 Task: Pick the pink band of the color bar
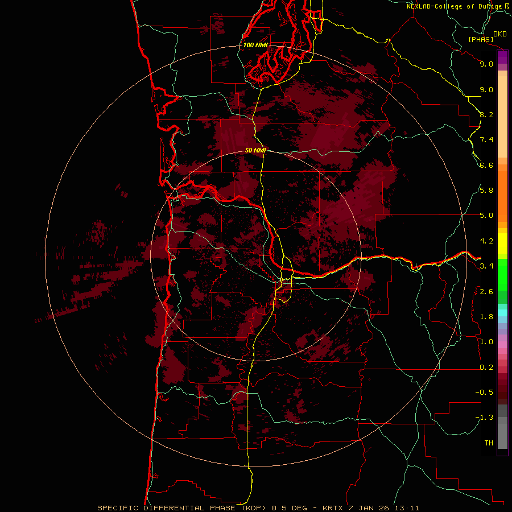[502, 345]
